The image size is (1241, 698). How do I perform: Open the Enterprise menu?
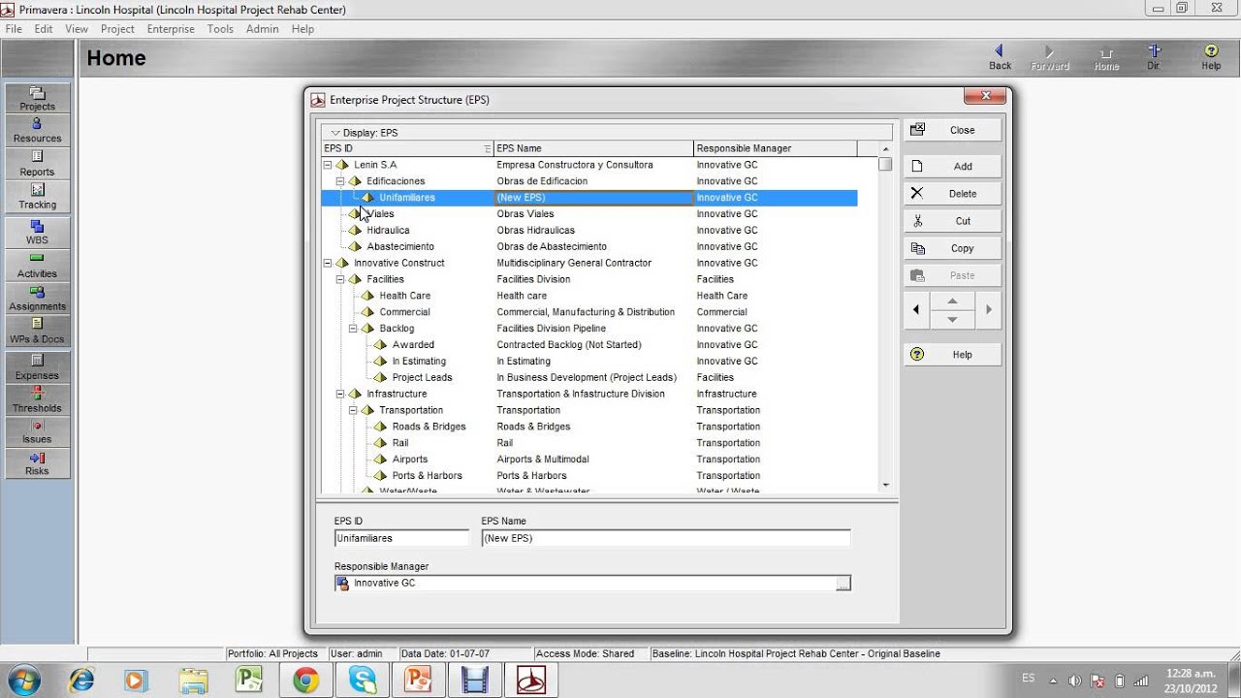point(171,29)
